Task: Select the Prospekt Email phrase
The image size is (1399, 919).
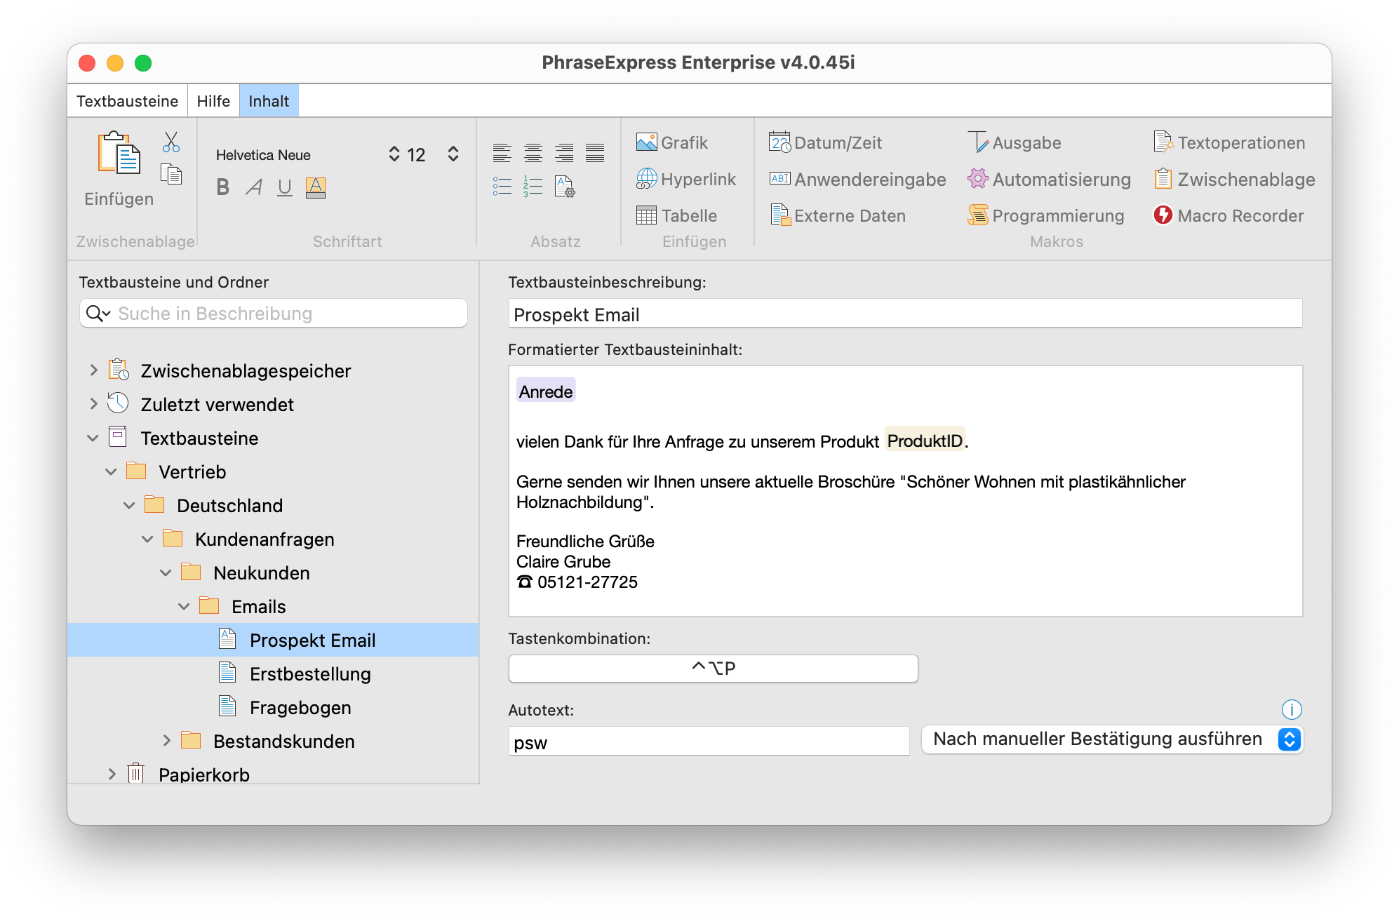Action: (273, 640)
